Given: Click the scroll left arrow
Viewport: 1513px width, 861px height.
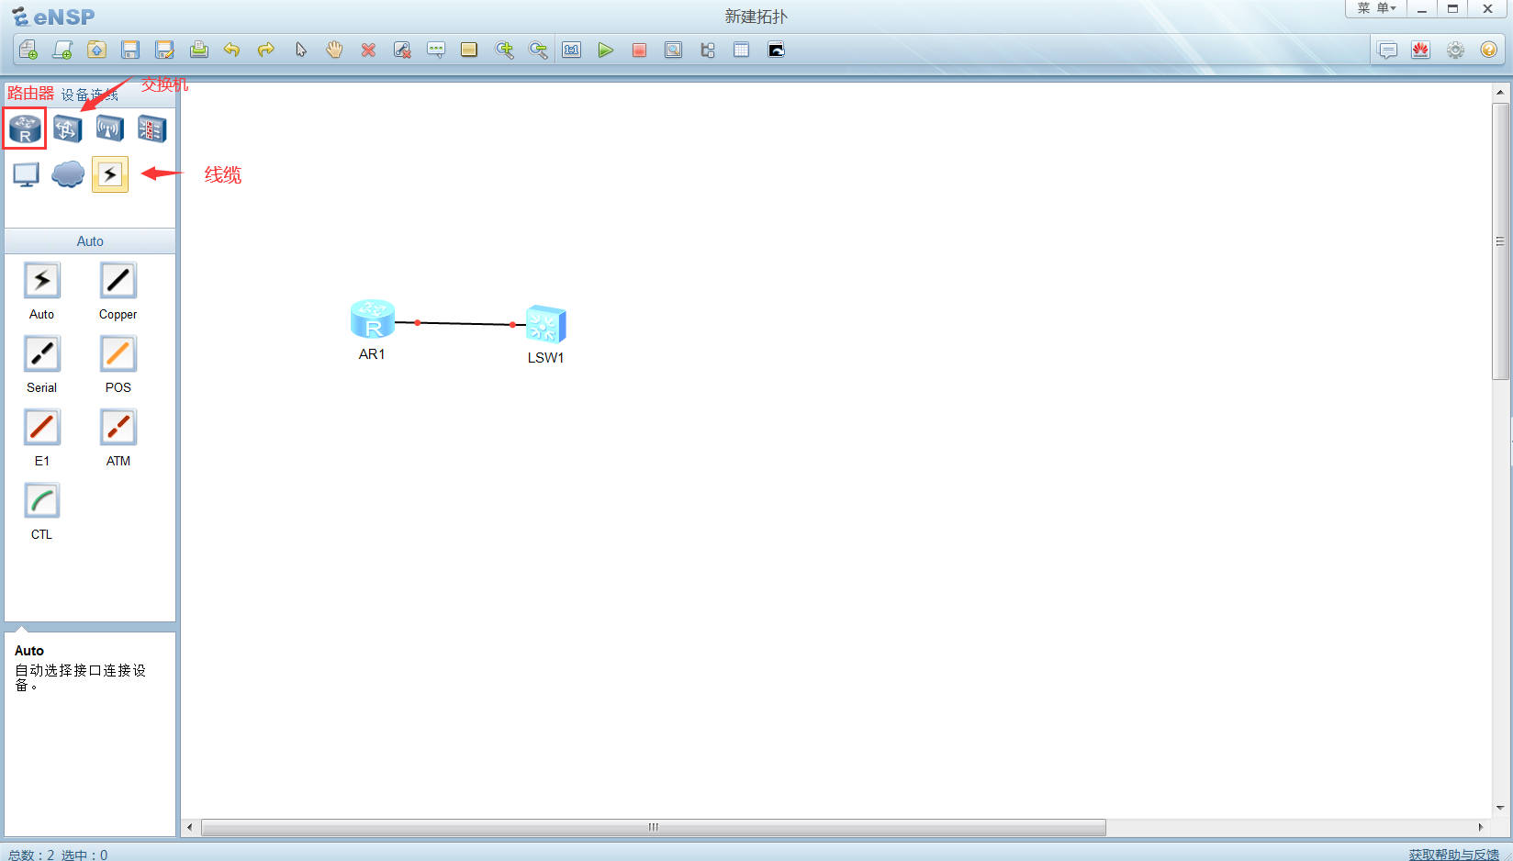Looking at the screenshot, I should pyautogui.click(x=190, y=827).
